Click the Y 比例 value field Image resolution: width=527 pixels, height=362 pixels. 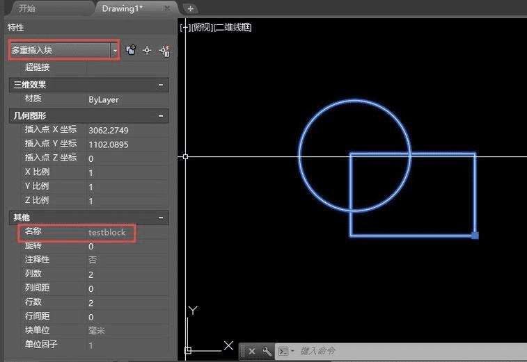pyautogui.click(x=127, y=187)
